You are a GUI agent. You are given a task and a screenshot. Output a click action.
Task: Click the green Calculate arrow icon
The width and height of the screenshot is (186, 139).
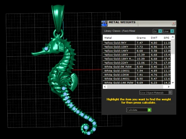[149, 110]
